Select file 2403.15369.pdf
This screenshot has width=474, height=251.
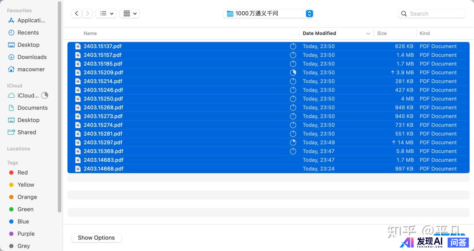pyautogui.click(x=268, y=151)
